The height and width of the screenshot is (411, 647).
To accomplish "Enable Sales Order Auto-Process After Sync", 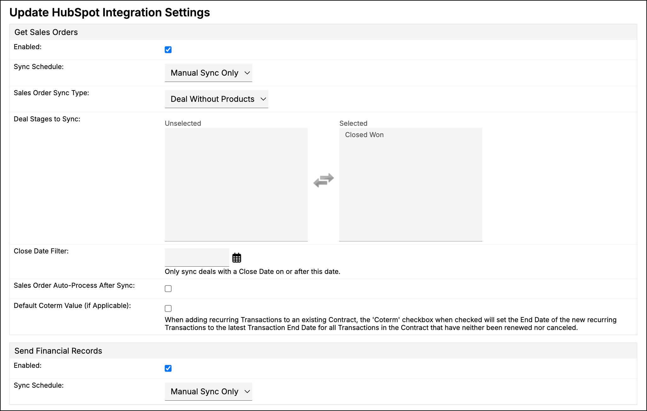I will pyautogui.click(x=168, y=288).
